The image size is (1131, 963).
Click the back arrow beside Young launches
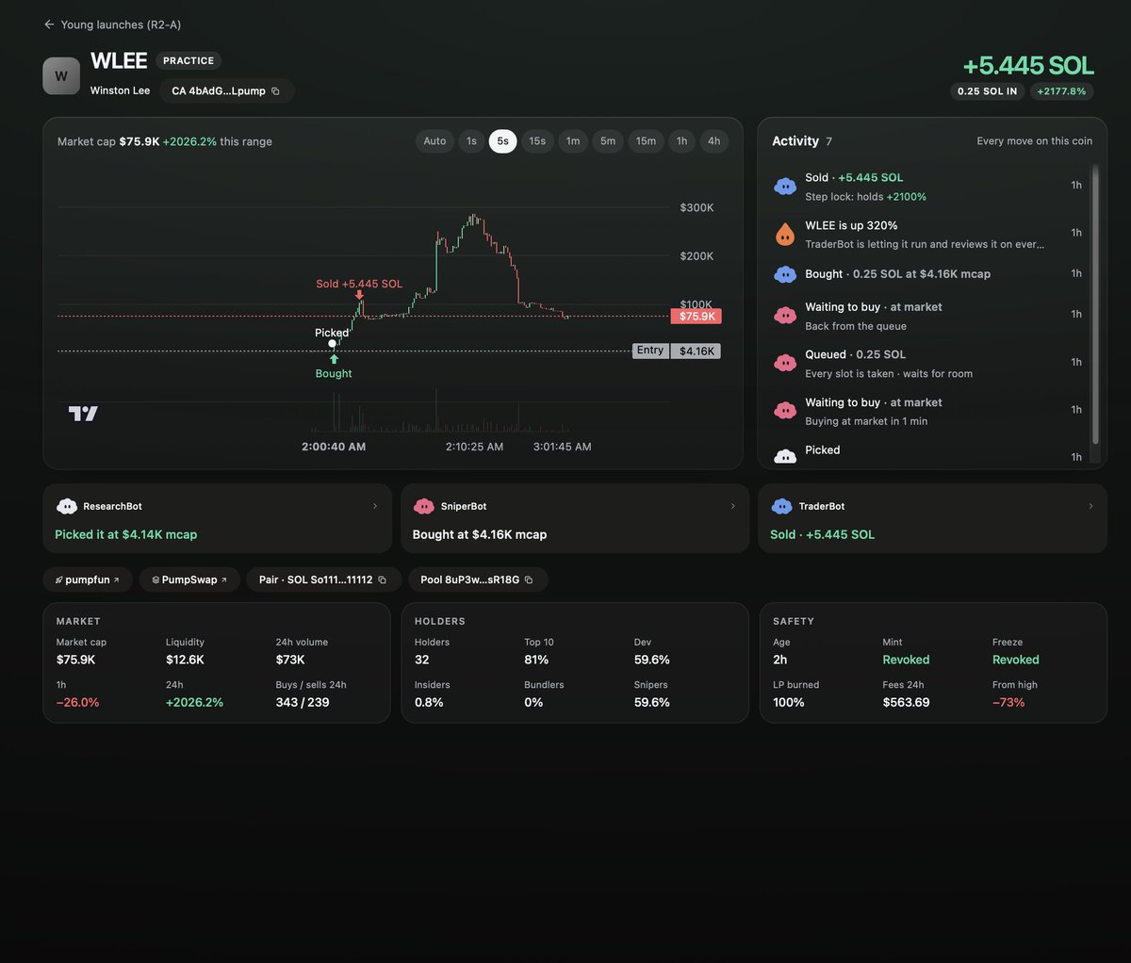tap(49, 24)
